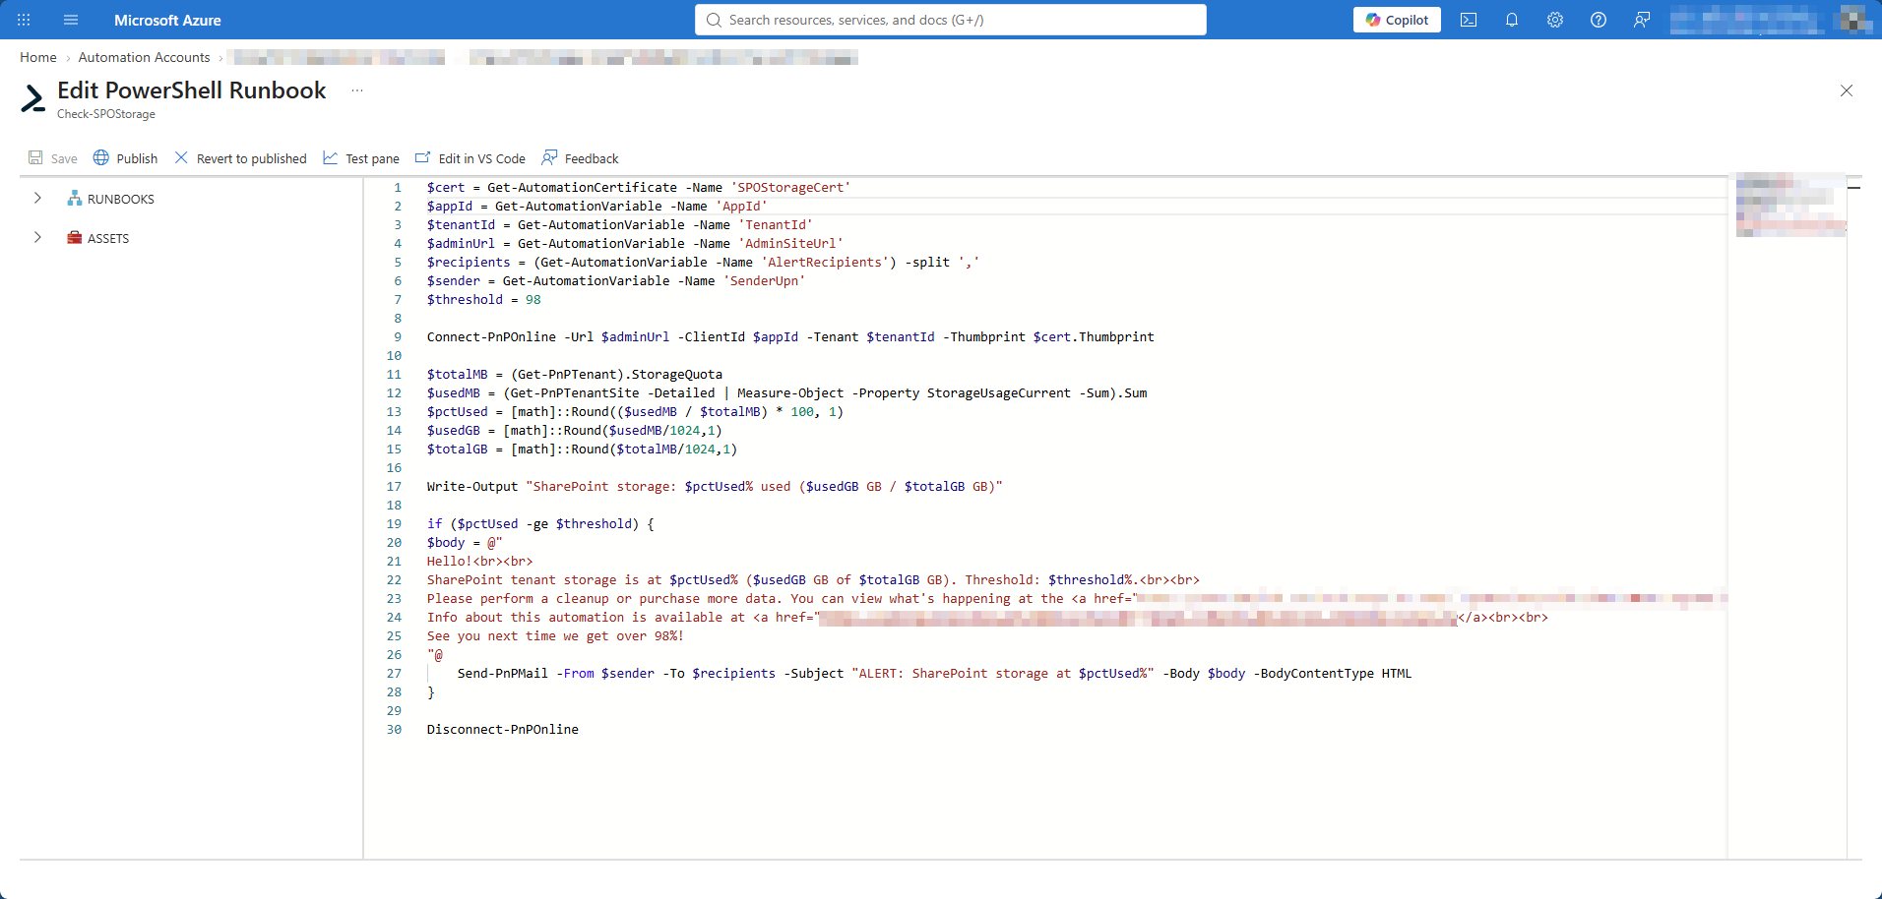The height and width of the screenshot is (899, 1882).
Task: Open the header feedback icon
Action: point(1642,20)
